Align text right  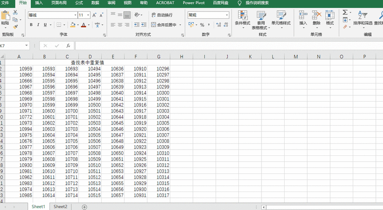pyautogui.click(x=127, y=25)
